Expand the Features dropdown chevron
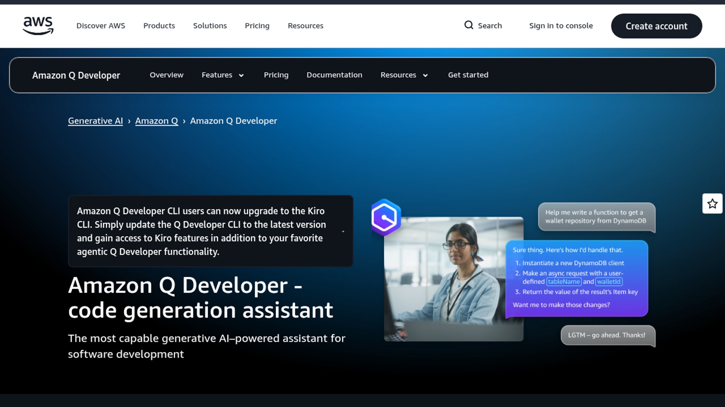The height and width of the screenshot is (407, 725). tap(241, 75)
